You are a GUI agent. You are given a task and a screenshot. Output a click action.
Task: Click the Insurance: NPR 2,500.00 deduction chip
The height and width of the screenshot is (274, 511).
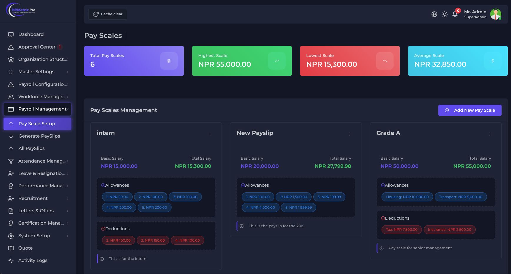[x=450, y=230]
